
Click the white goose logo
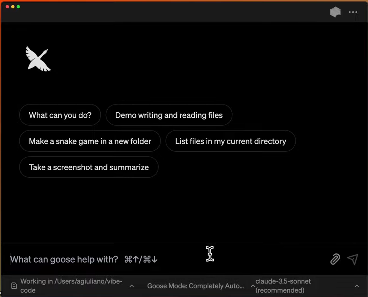tap(38, 59)
